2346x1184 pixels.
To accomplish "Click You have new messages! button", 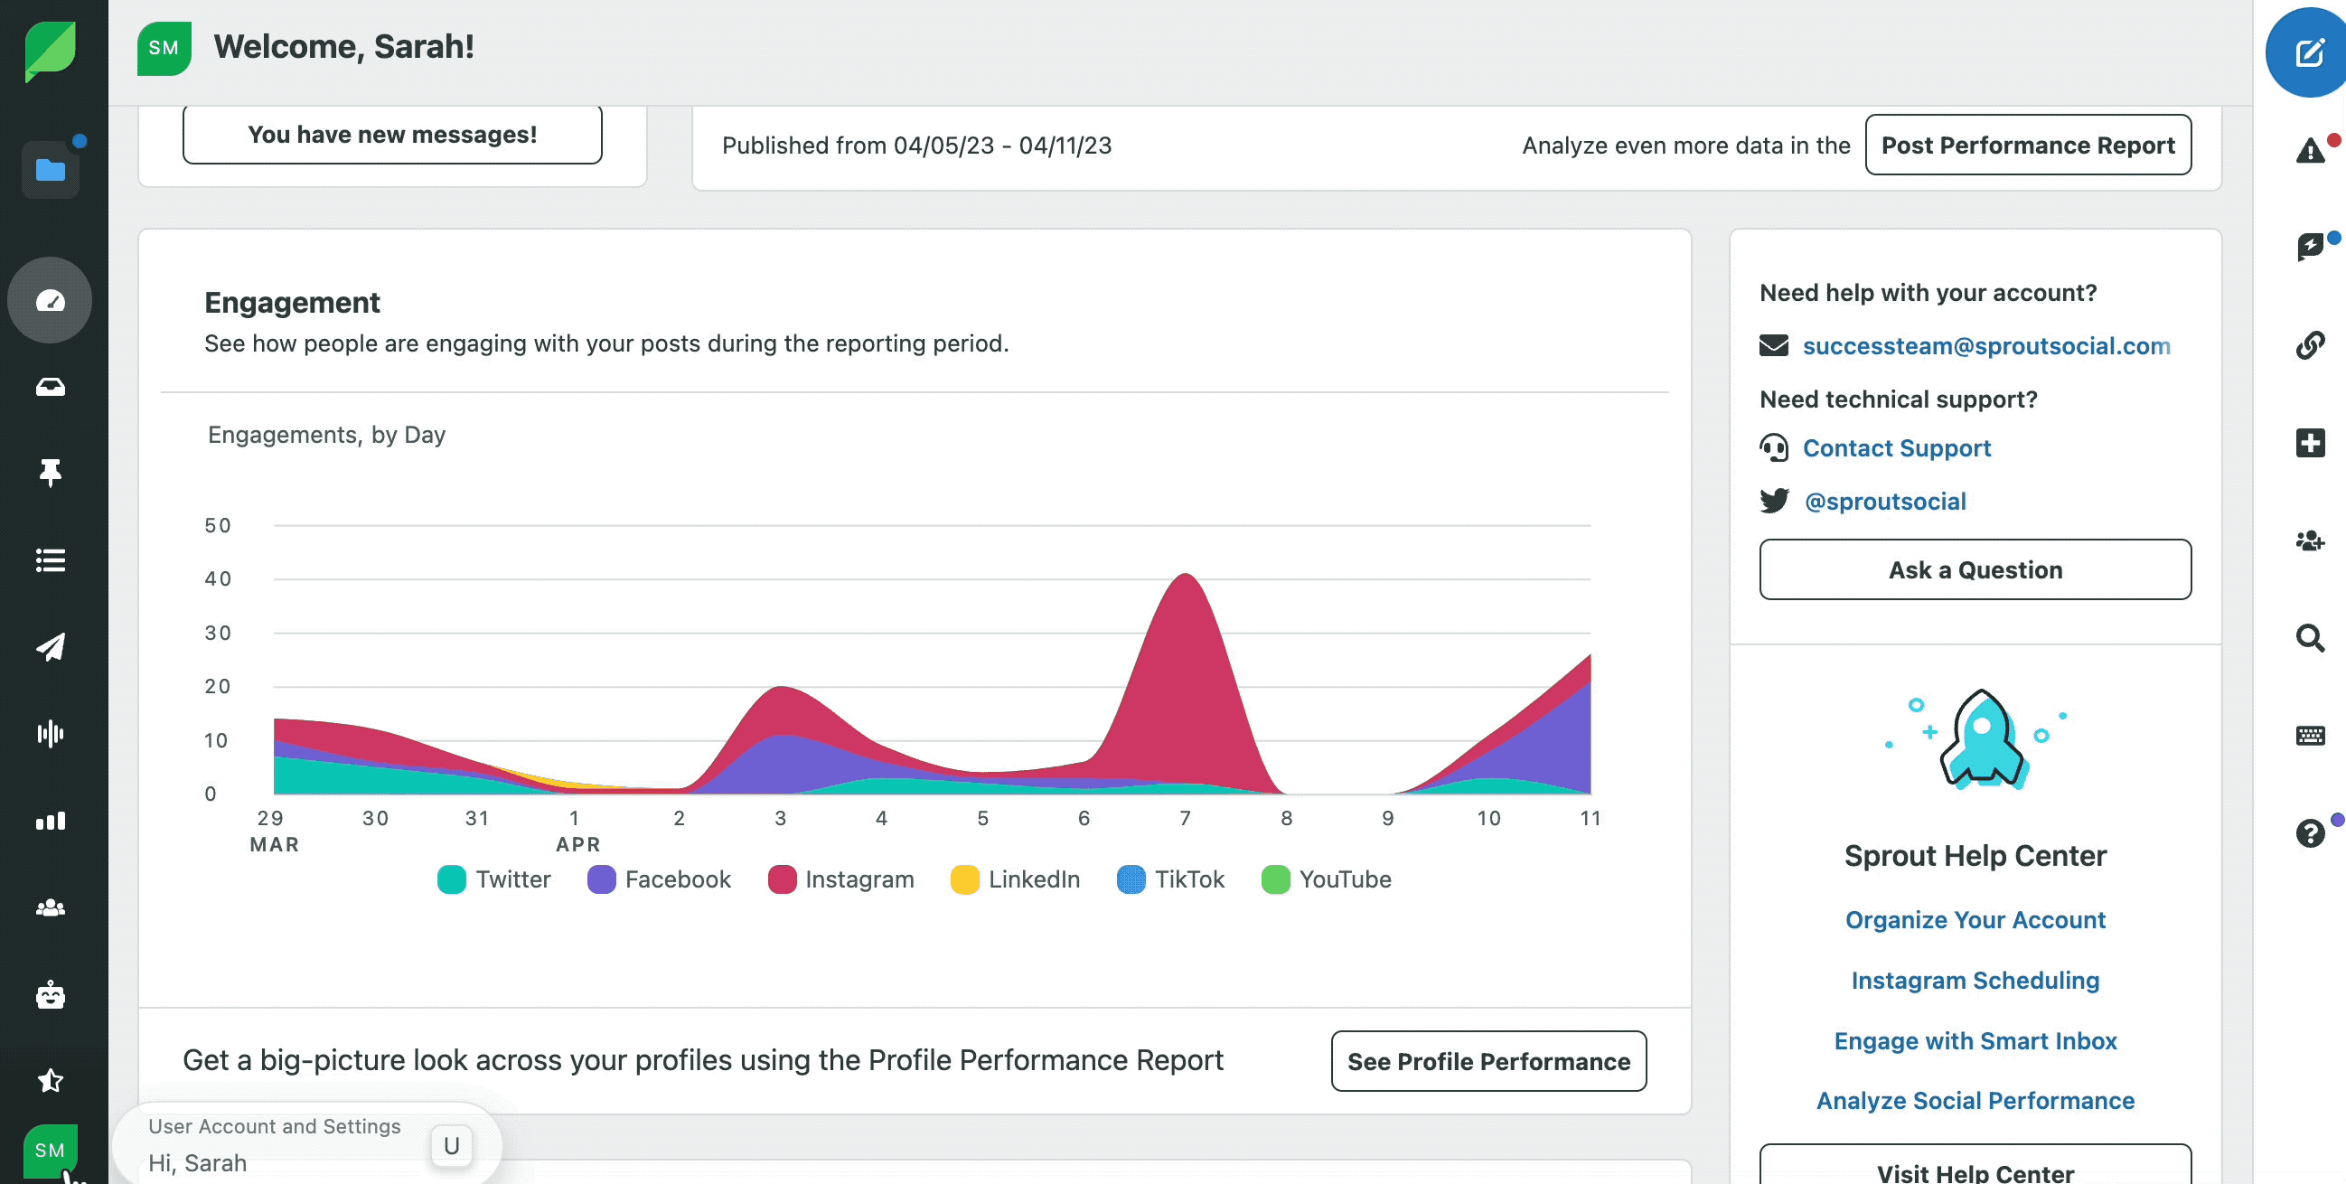I will coord(392,135).
